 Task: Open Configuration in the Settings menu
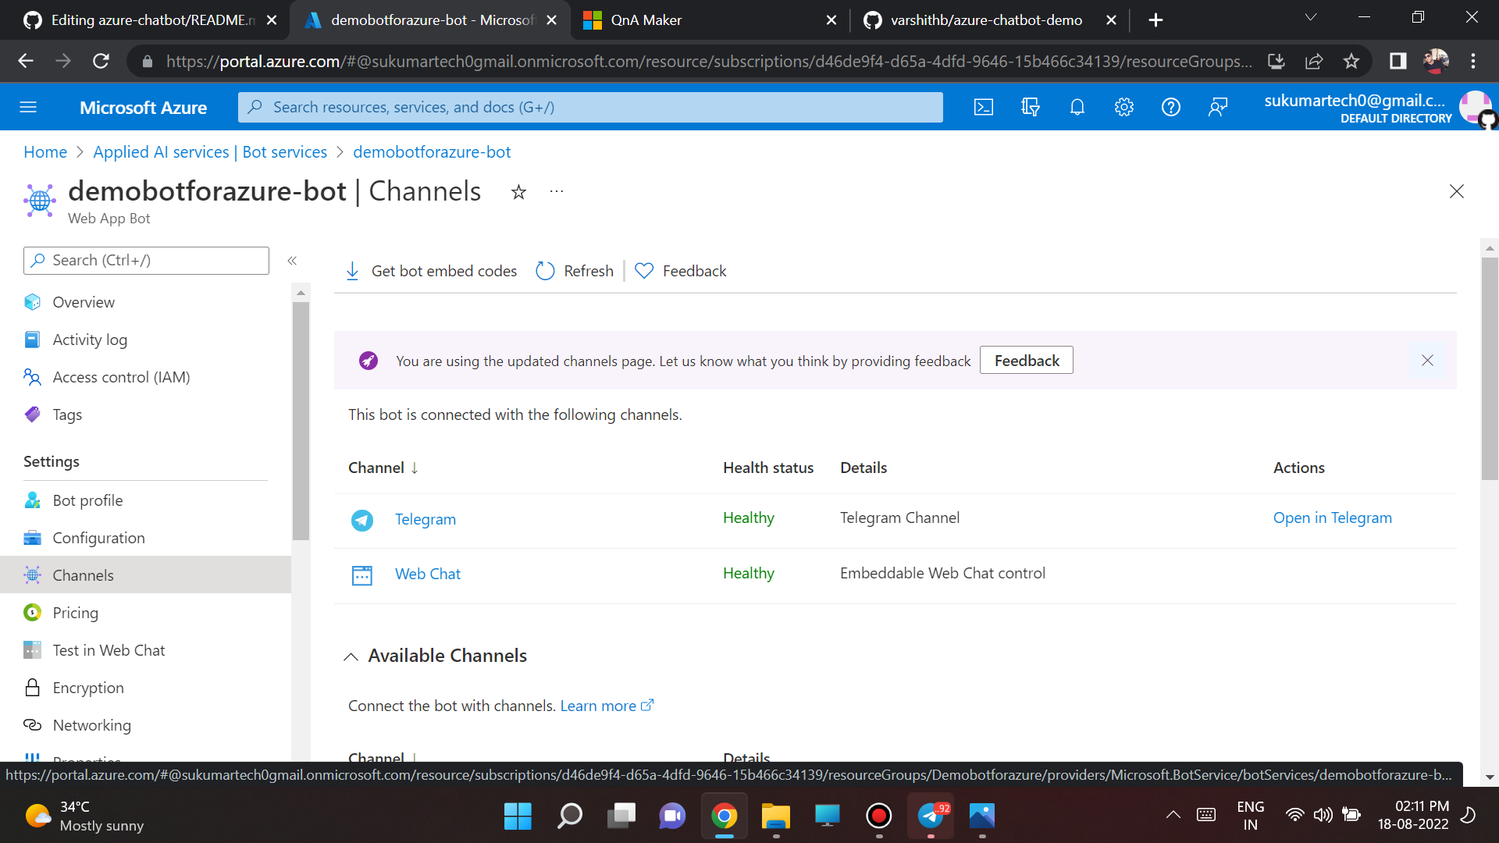pyautogui.click(x=98, y=538)
